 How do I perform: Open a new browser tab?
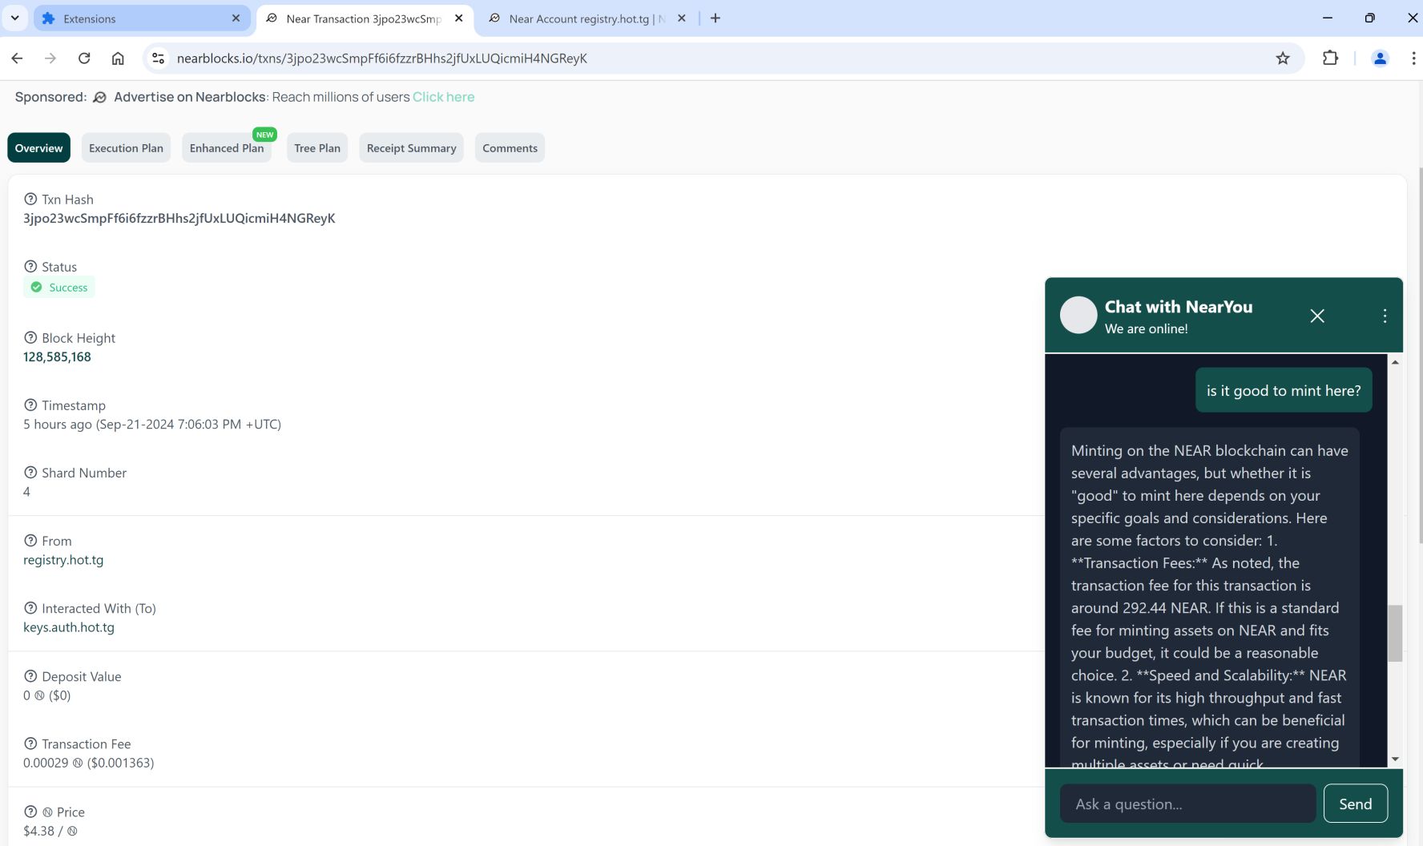716,18
